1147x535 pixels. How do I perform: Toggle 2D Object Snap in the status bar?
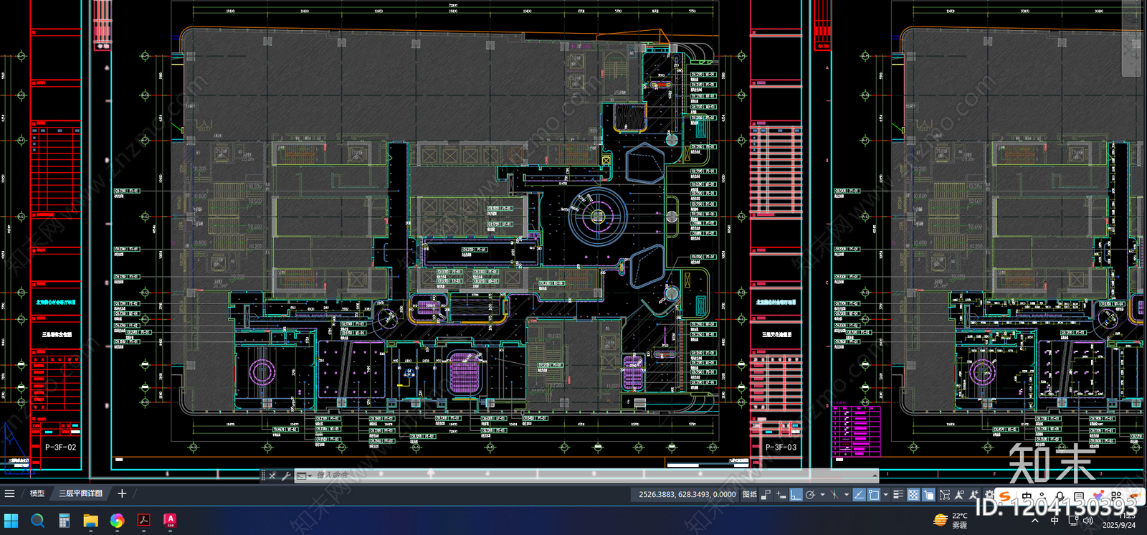[874, 494]
